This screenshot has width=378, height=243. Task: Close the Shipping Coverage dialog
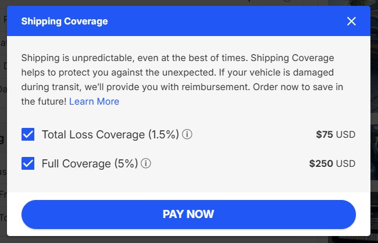351,22
